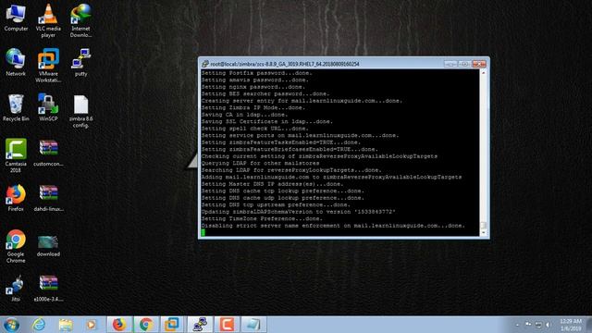Screen dimensions: 592x333
Task: Open Windows Media Player from taskbar
Action: tap(91, 325)
